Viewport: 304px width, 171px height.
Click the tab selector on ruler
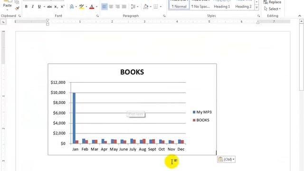coord(3,22)
